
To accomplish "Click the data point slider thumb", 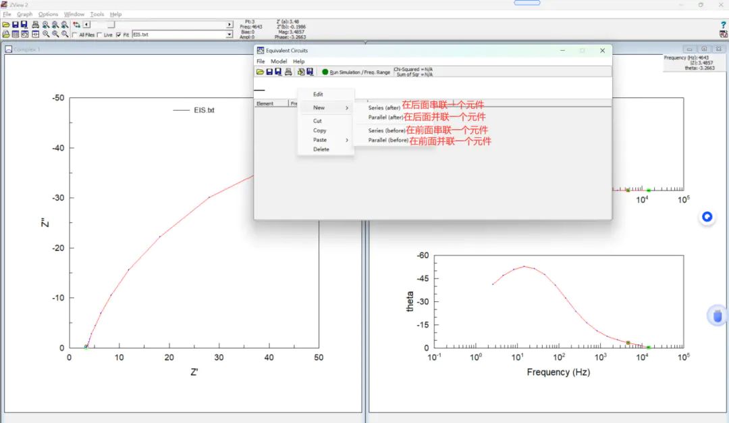I will pyautogui.click(x=111, y=24).
